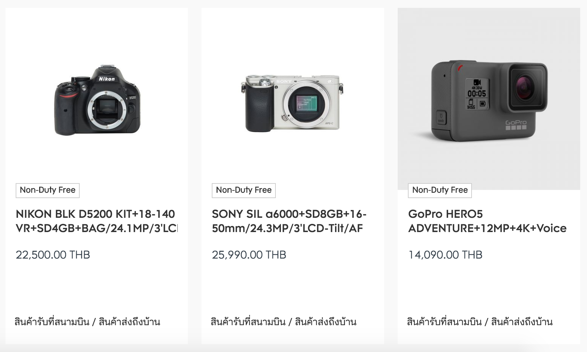
Task: Open the GoPro HERO5 camera image
Action: coord(489,99)
